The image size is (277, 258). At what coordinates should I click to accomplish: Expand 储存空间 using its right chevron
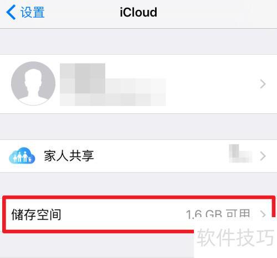point(263,214)
